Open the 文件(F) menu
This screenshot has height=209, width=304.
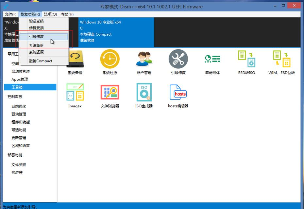tap(11, 14)
